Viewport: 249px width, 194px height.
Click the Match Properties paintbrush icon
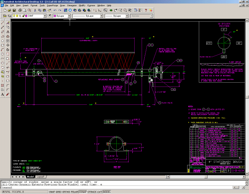point(49,10)
